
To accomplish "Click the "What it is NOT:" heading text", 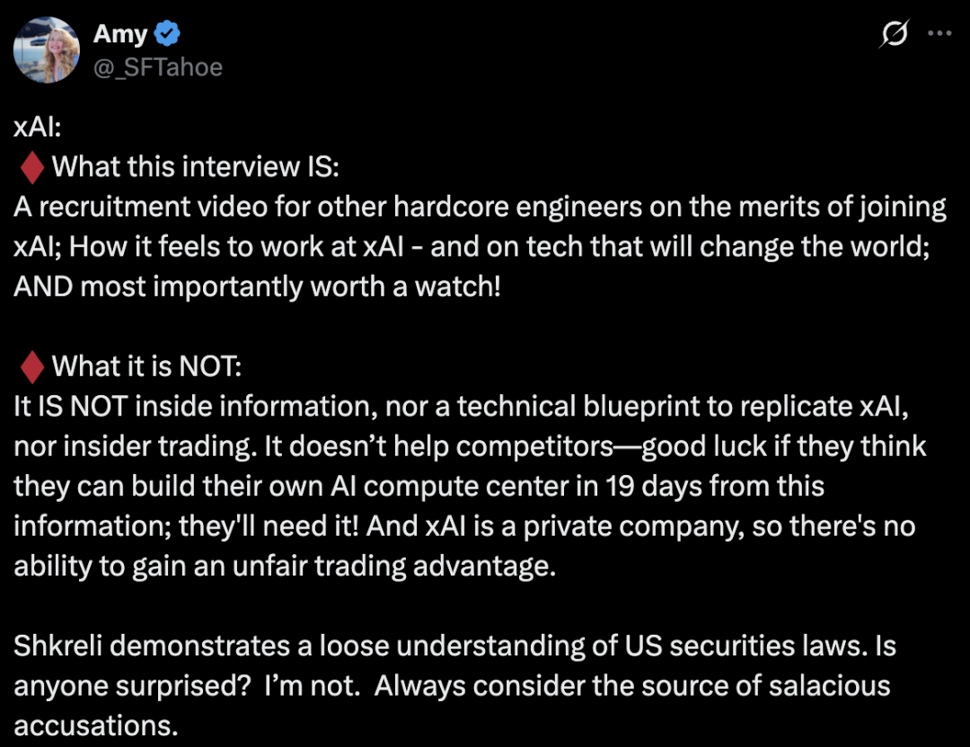I will pos(146,366).
